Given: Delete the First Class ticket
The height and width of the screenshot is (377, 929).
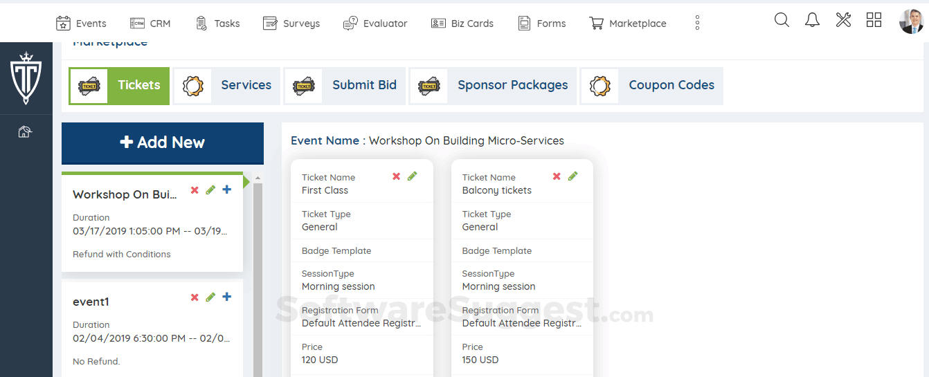Looking at the screenshot, I should pos(397,176).
